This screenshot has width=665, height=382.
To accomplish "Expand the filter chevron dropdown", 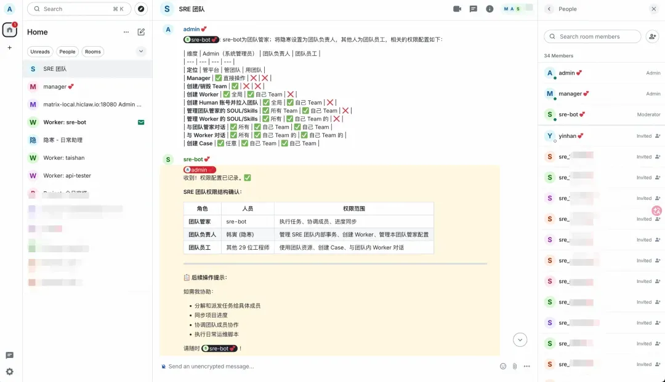I will coord(141,51).
